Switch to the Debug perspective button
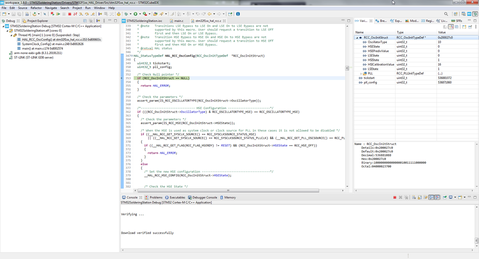479x259 pixels. (475, 14)
